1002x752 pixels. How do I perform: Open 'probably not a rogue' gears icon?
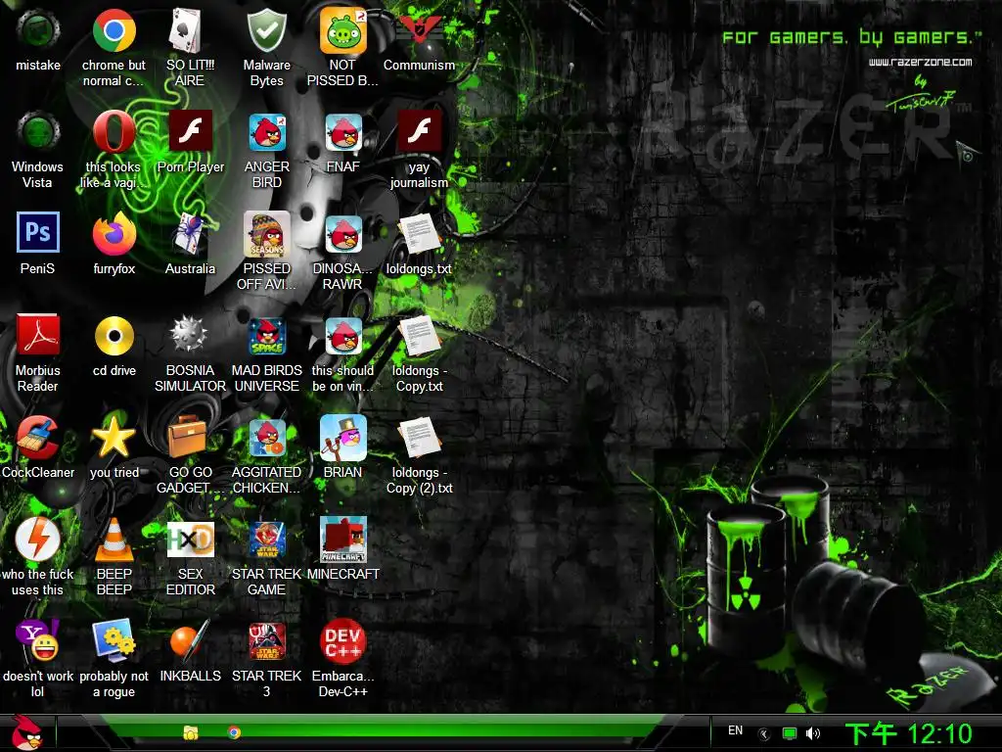(x=114, y=640)
